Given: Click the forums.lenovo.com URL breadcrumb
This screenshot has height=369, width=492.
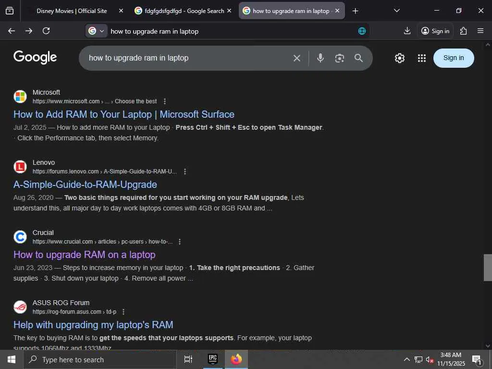Looking at the screenshot, I should point(104,172).
